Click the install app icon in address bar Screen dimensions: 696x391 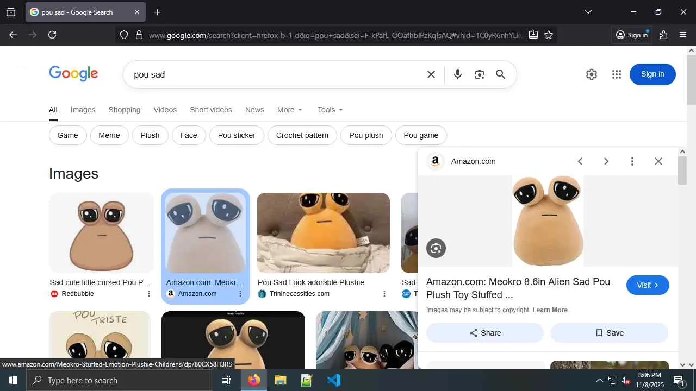coord(533,35)
